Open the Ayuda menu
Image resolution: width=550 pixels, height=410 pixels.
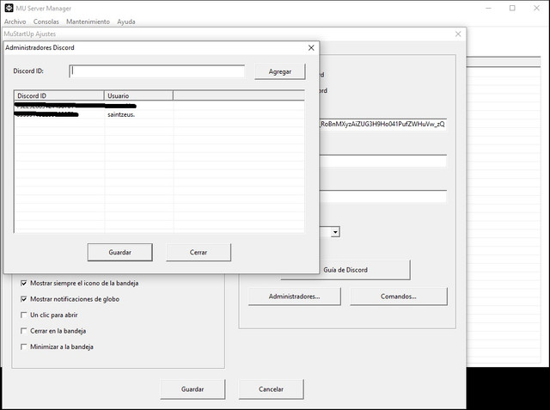(x=126, y=21)
